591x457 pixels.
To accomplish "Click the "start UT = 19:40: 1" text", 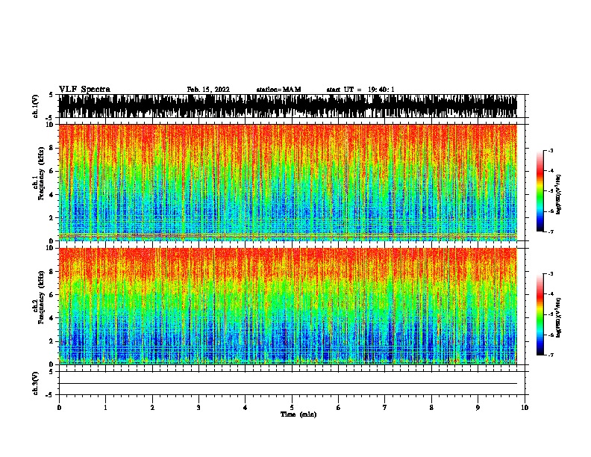I will 360,90.
